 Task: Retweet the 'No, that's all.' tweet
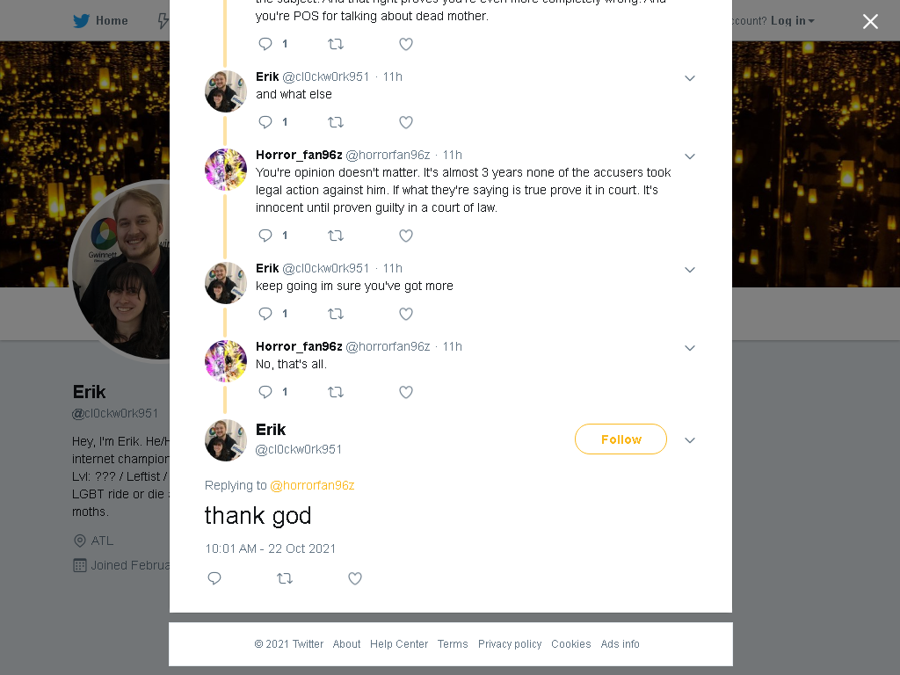click(335, 392)
